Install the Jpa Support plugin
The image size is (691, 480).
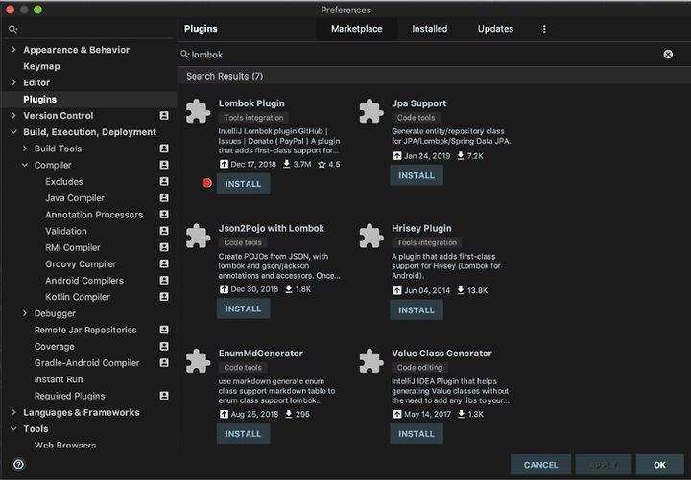click(x=417, y=175)
